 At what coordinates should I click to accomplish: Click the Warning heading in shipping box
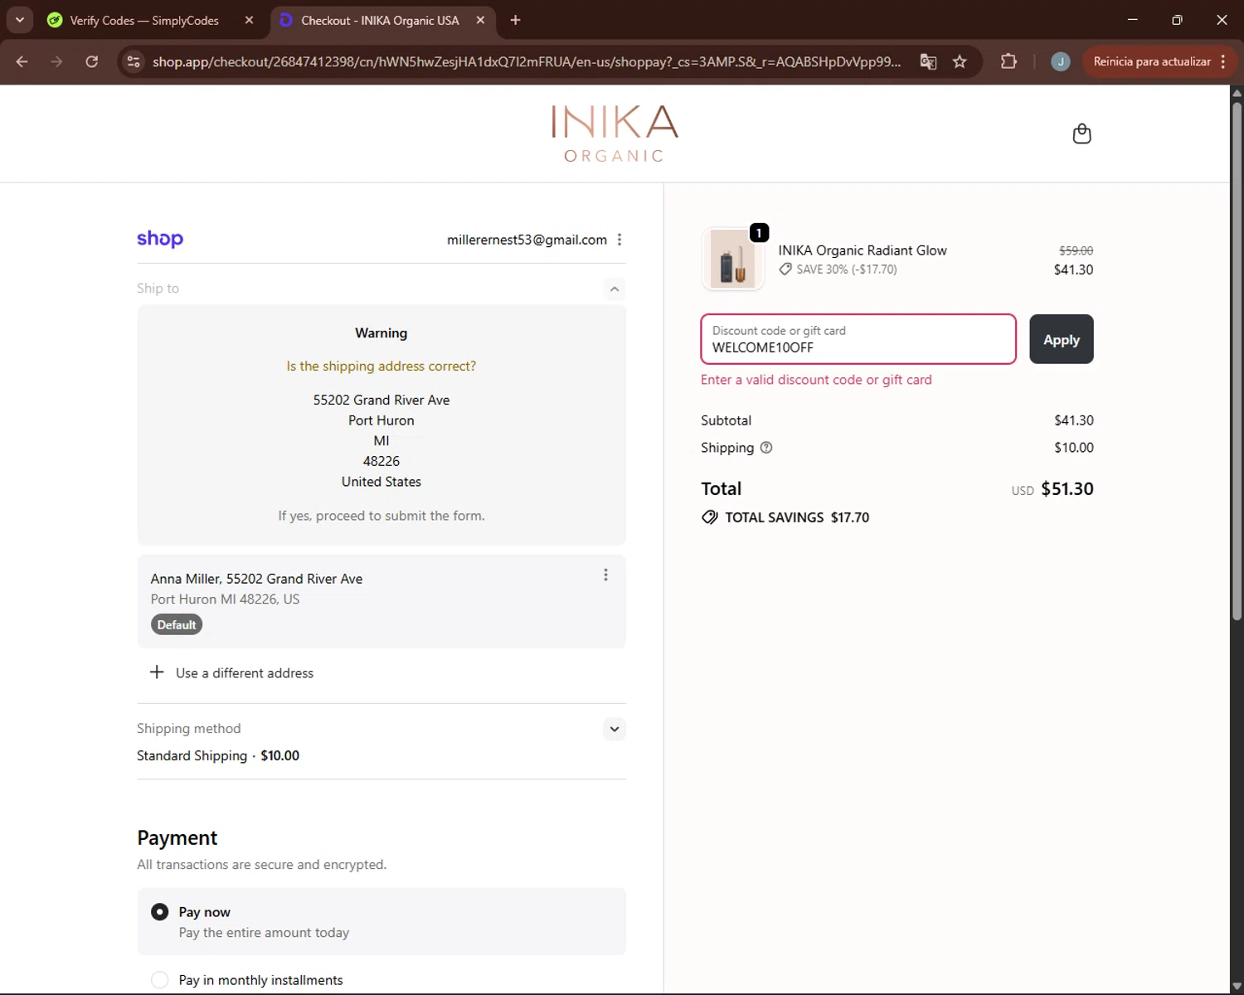(381, 332)
